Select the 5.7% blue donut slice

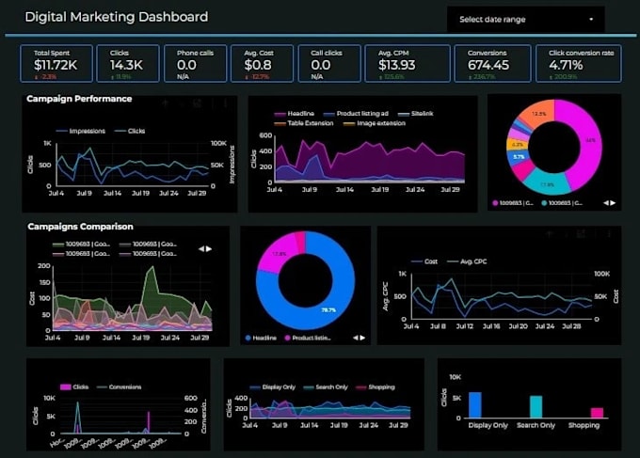point(519,157)
